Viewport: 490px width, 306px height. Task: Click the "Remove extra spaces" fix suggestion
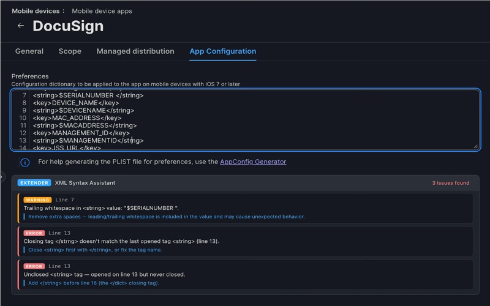coord(166,217)
